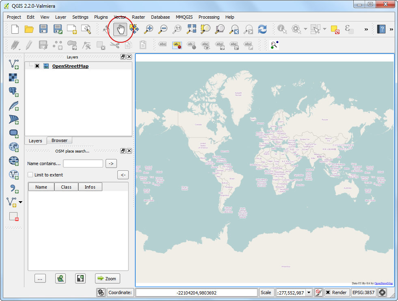Expand the select features tool dropdown arrow

[324, 29]
